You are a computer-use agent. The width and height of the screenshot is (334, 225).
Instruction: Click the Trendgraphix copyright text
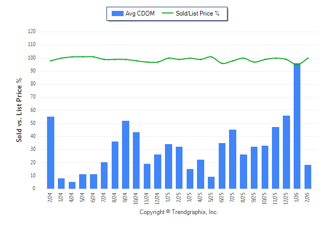(179, 212)
